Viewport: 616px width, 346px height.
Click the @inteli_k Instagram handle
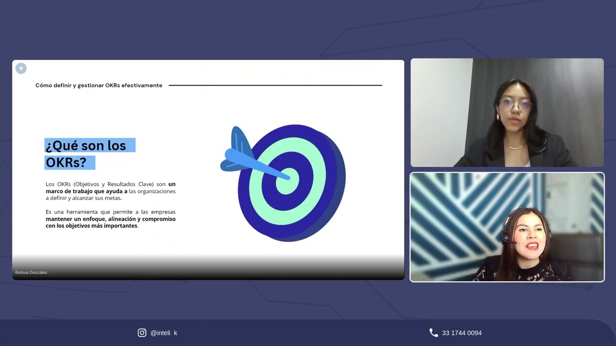(x=164, y=333)
